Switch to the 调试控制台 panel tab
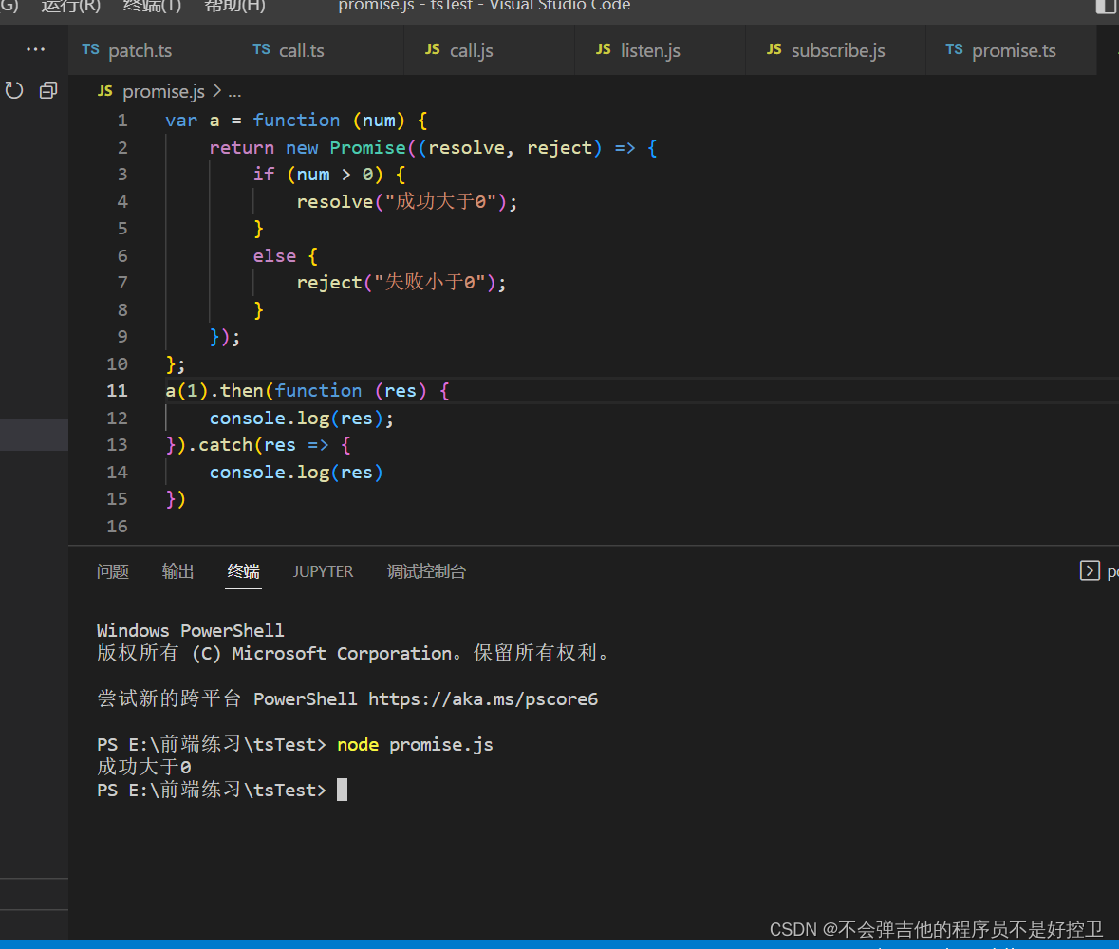 pyautogui.click(x=426, y=571)
